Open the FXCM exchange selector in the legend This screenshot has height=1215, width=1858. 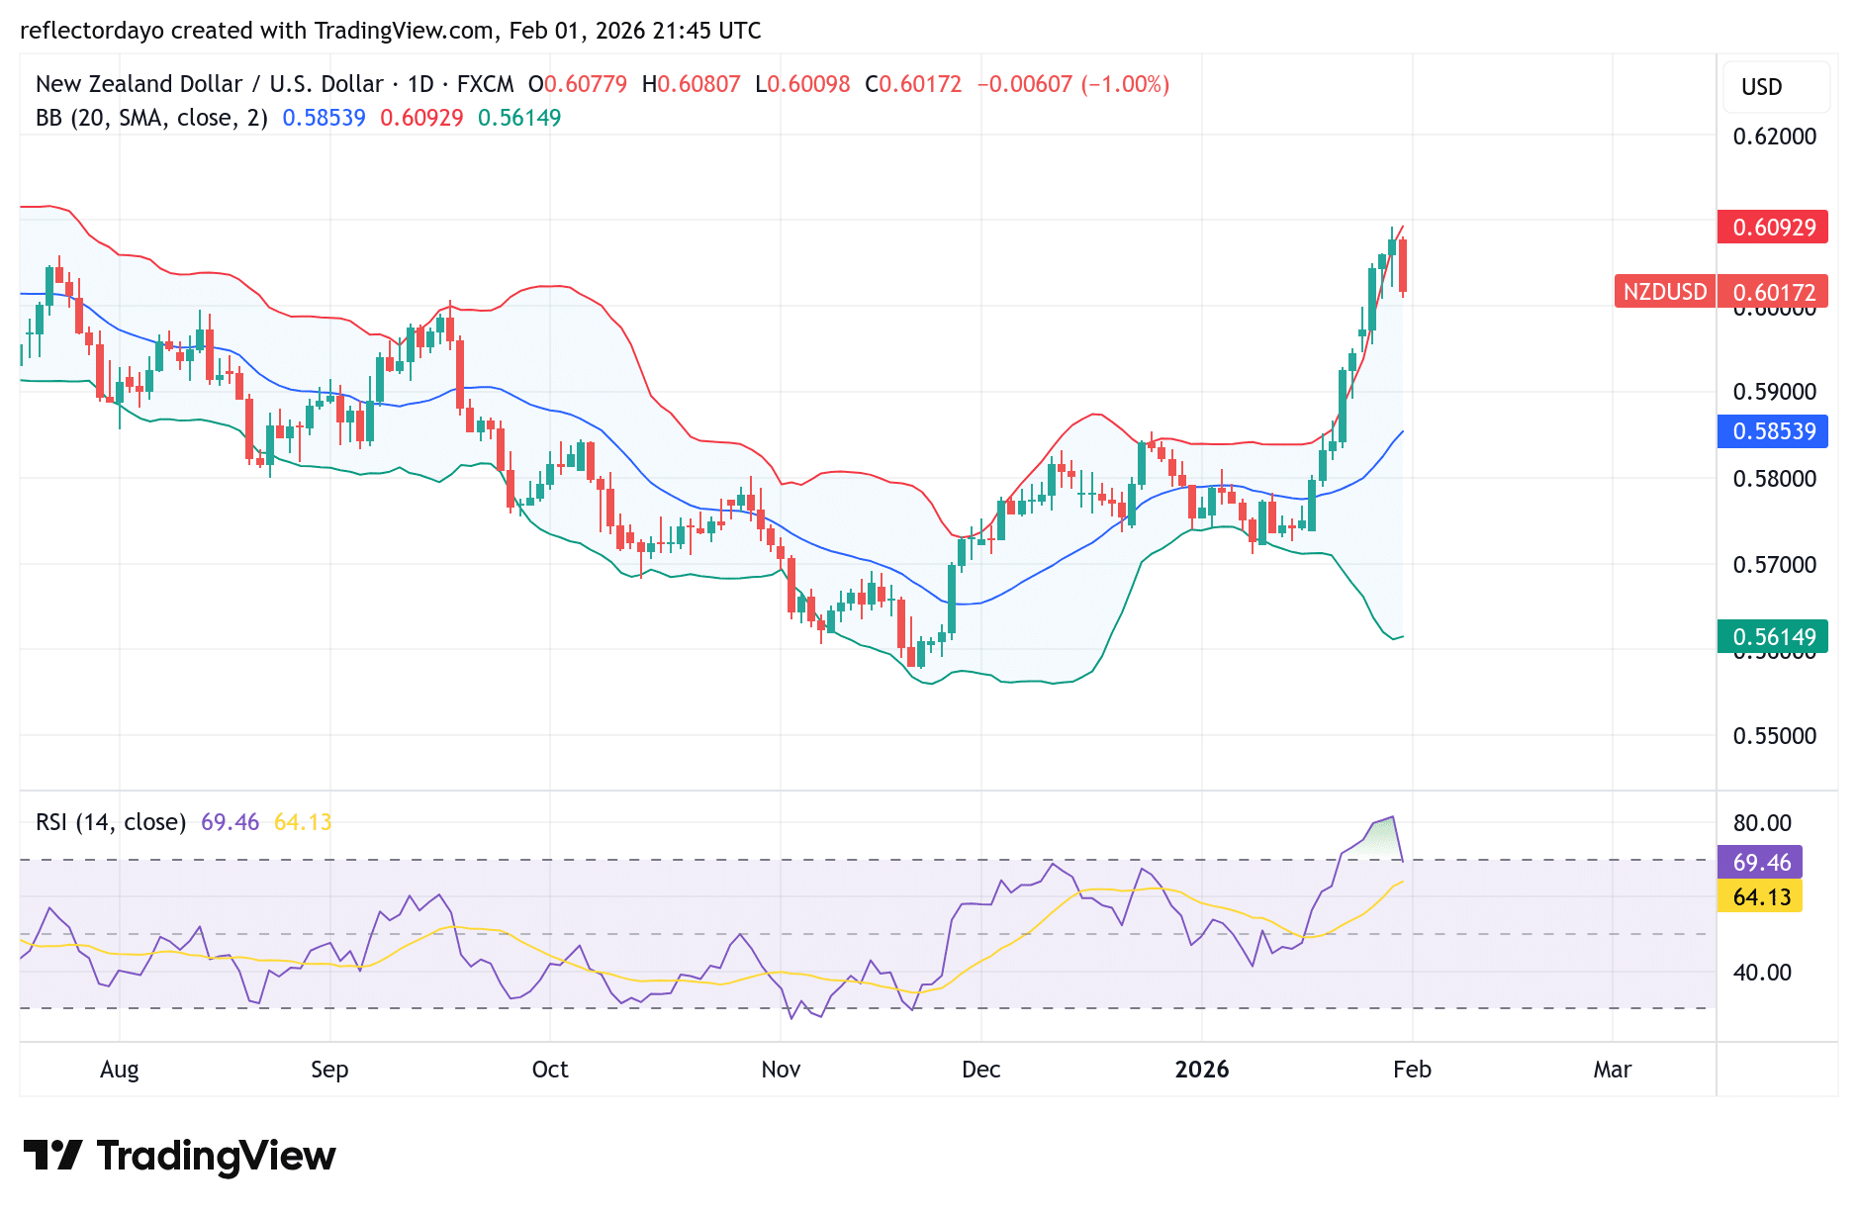pos(486,84)
